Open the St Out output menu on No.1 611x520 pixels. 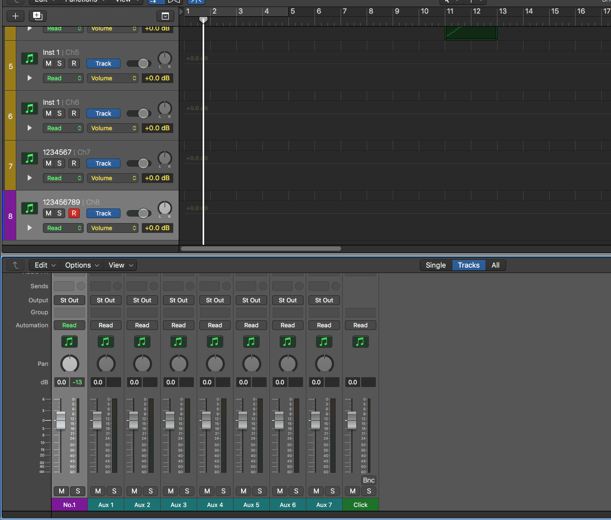point(70,300)
